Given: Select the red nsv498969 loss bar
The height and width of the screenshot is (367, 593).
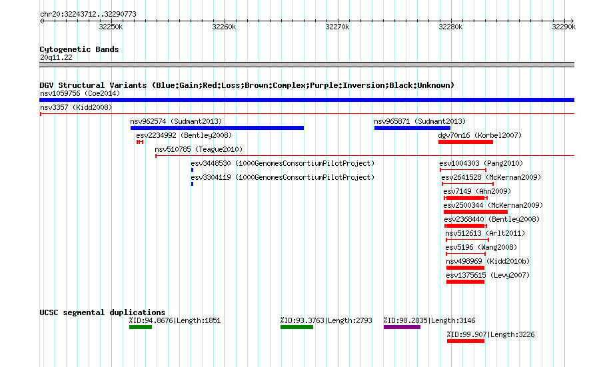Looking at the screenshot, I should click(x=465, y=268).
